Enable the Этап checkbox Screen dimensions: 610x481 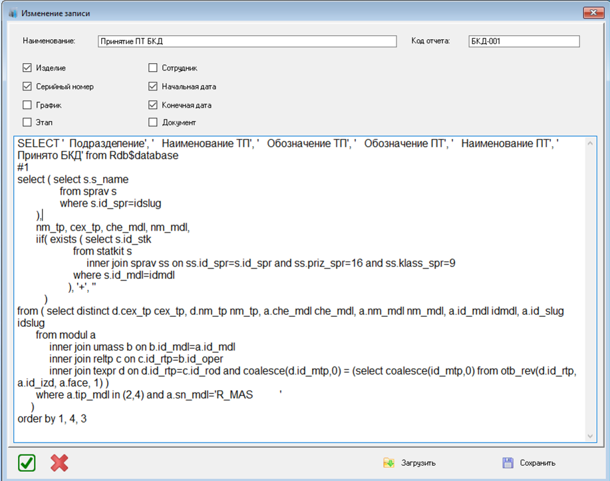click(27, 122)
